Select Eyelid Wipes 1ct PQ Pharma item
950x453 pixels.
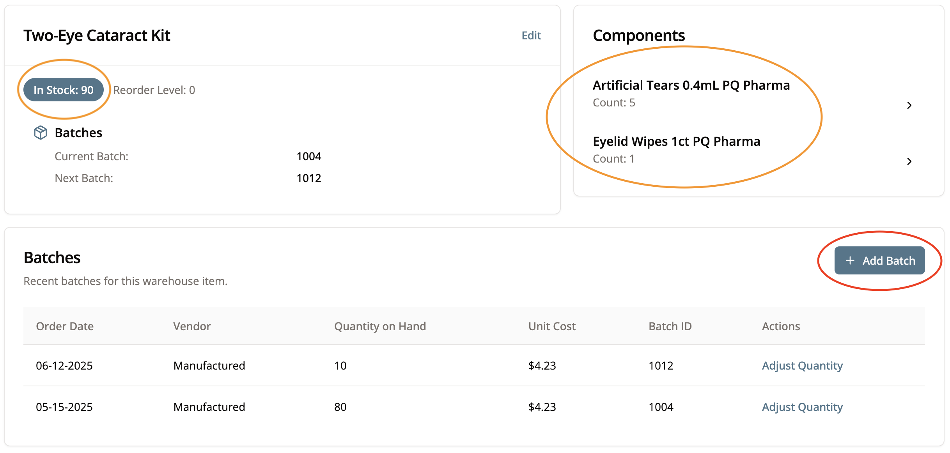(x=676, y=142)
